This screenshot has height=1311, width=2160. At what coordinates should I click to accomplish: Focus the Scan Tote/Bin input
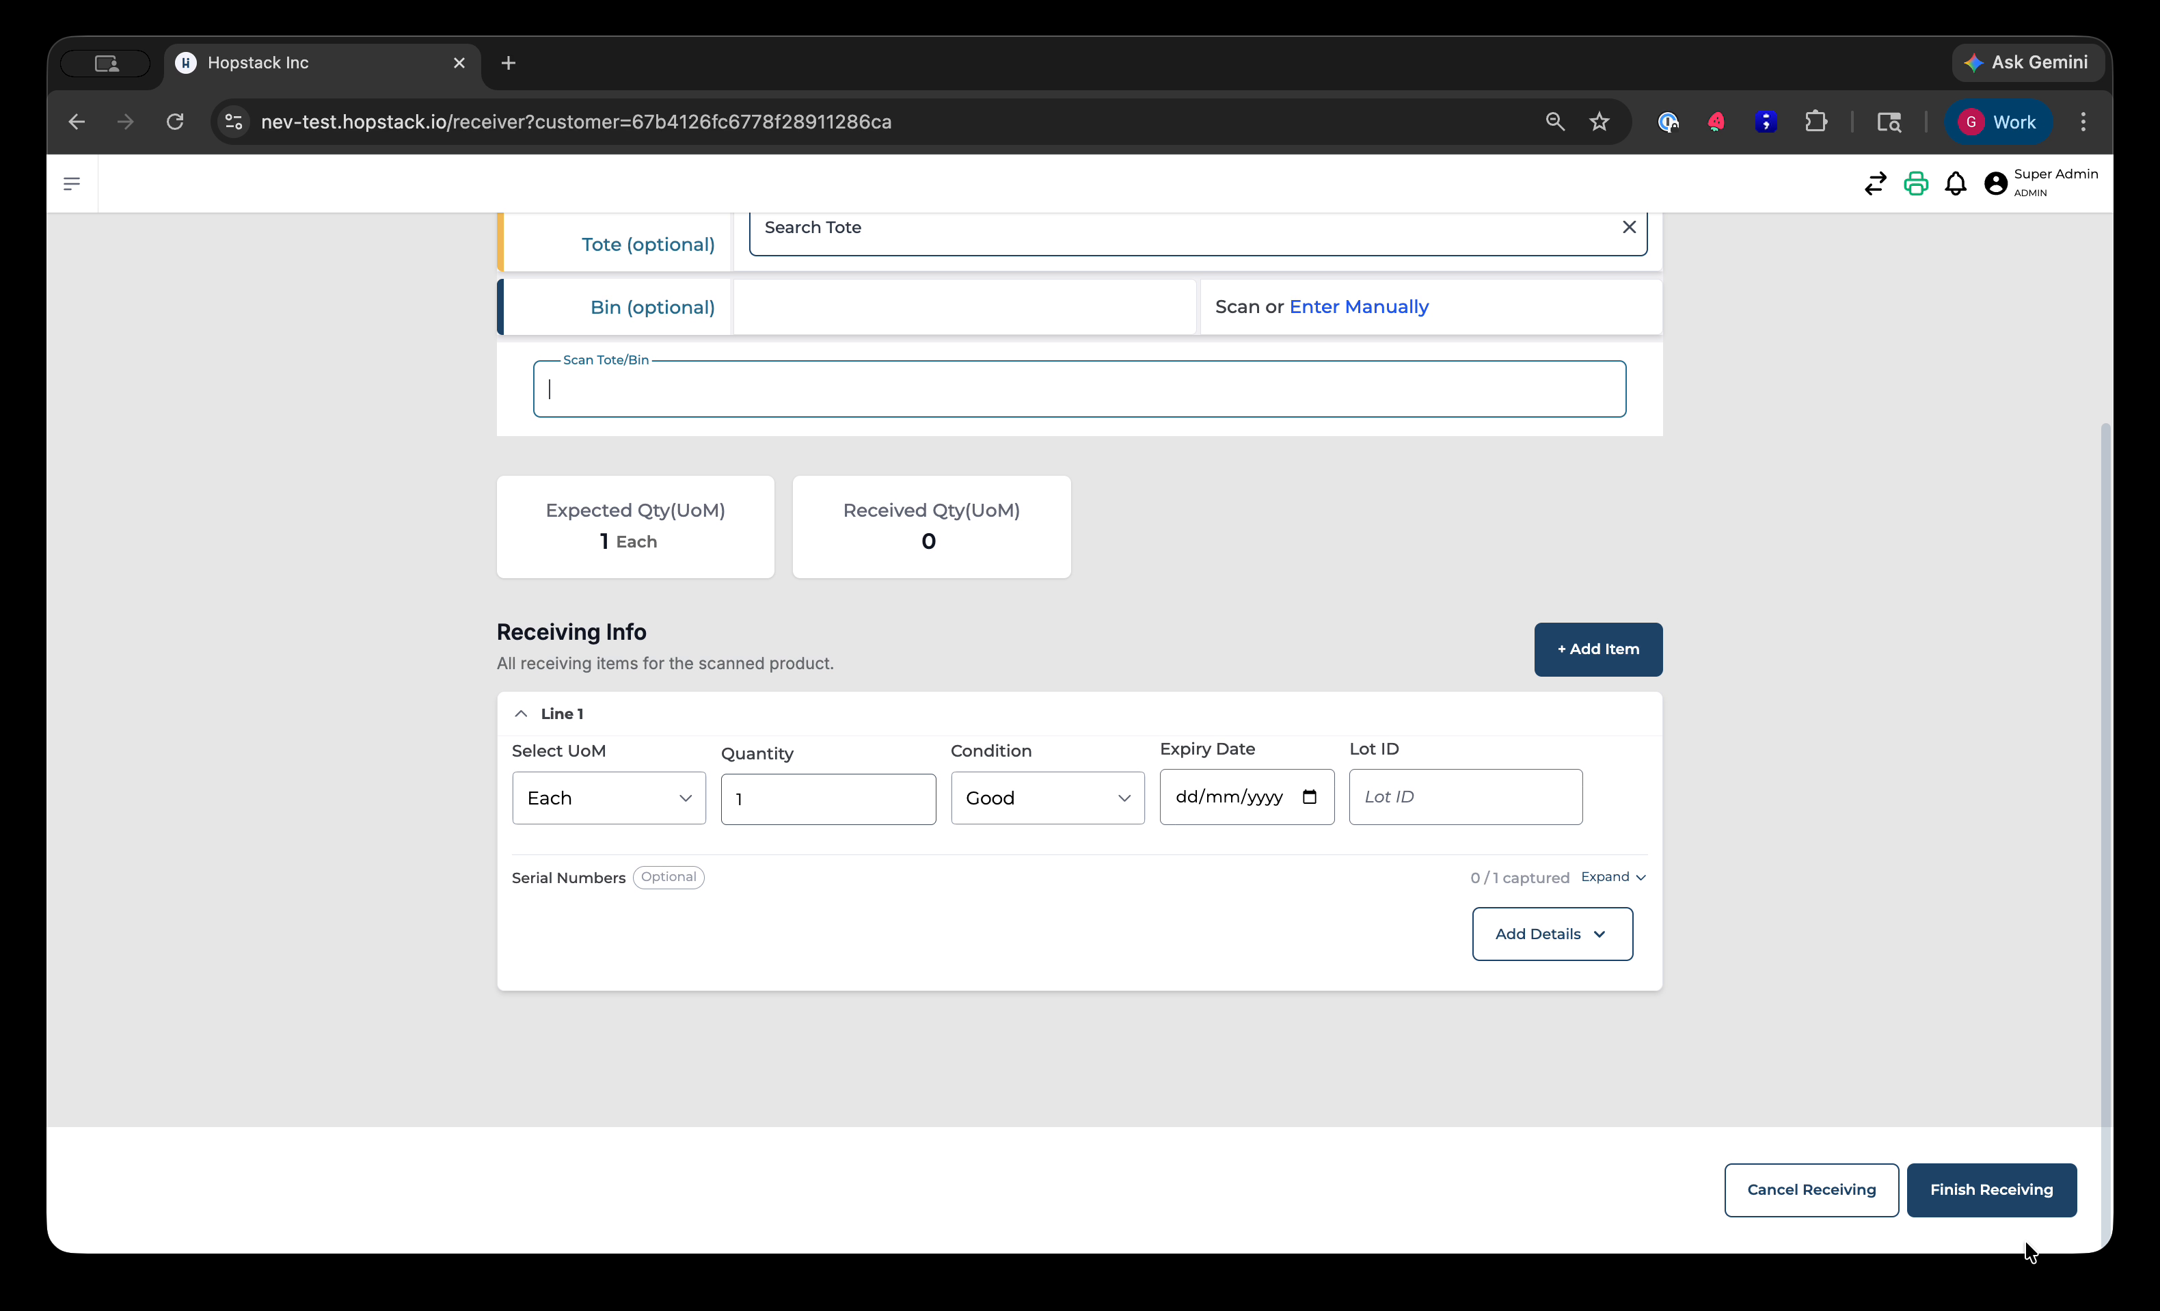pos(1079,389)
